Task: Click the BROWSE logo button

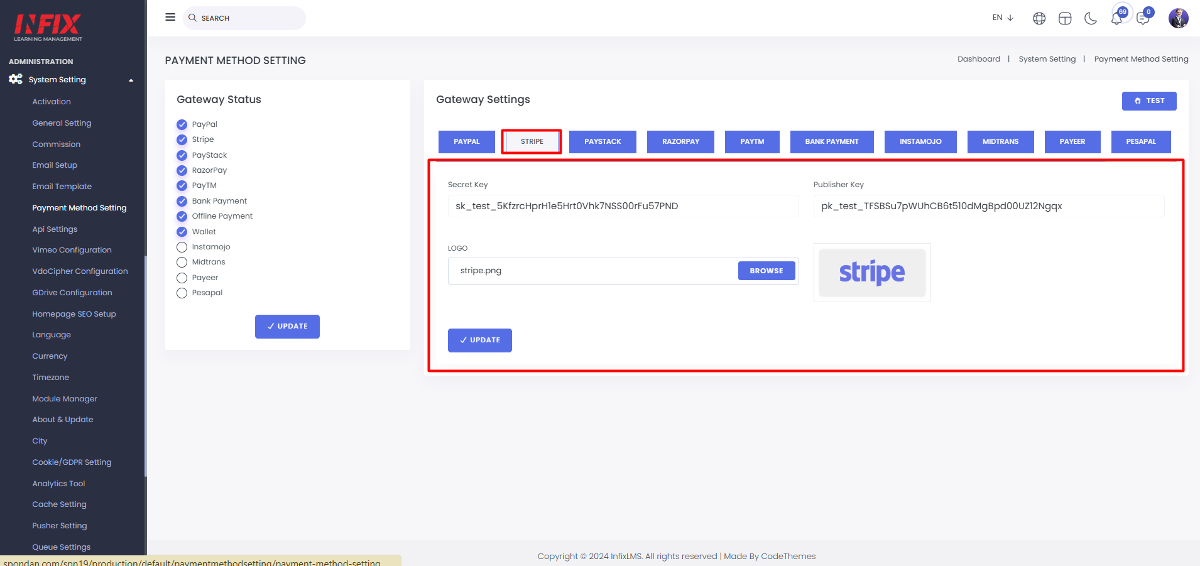Action: (x=766, y=271)
